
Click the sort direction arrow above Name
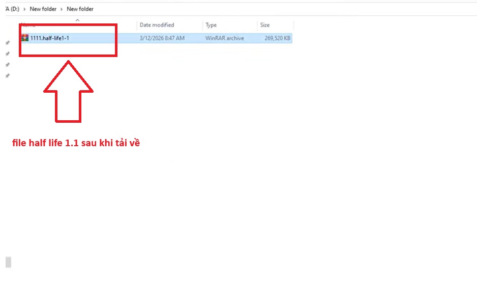(x=77, y=20)
